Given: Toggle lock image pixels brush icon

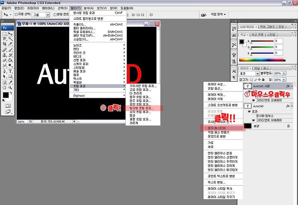Looking at the screenshot, I should pyautogui.click(x=256, y=80).
